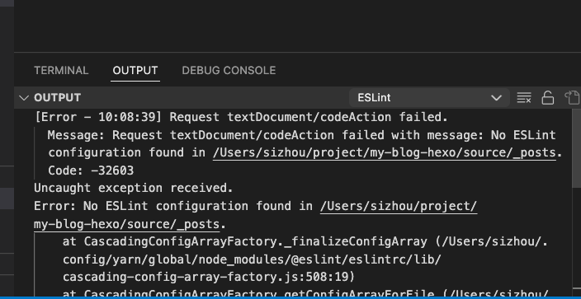Open the ESLint output channel dropdown

point(429,98)
